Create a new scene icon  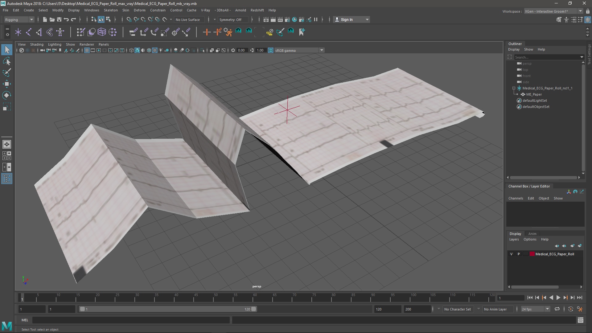click(x=45, y=19)
